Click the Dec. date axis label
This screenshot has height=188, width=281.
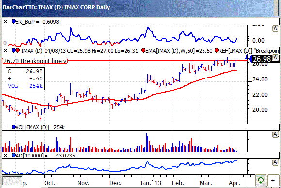115,183
